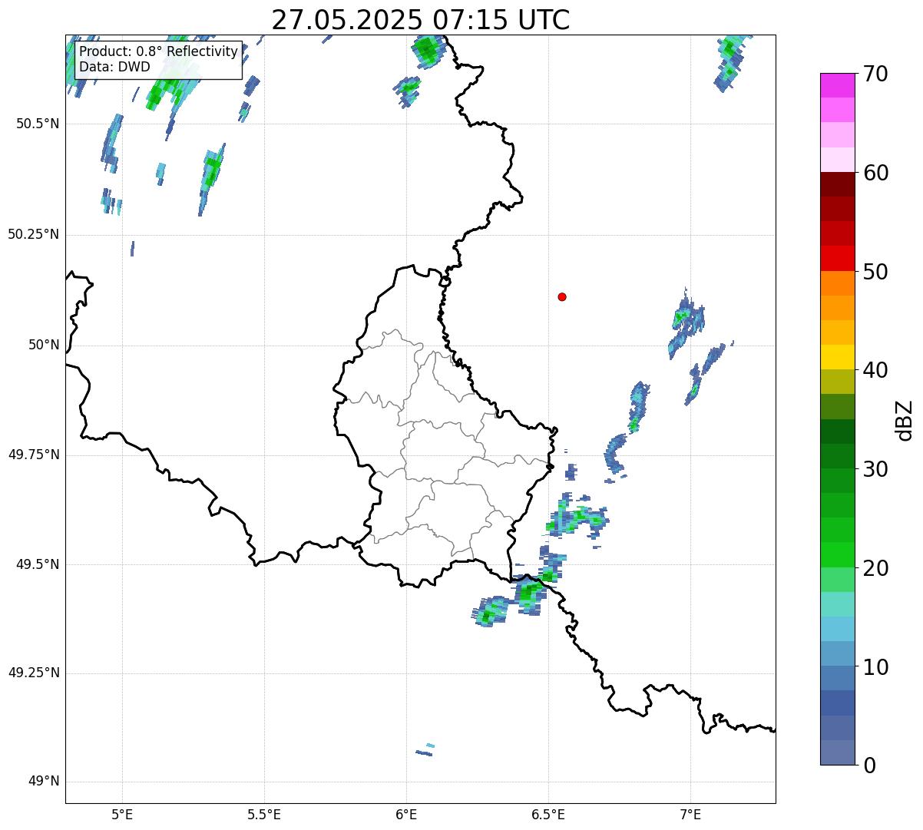Click the 50°N latitude label

point(44,346)
